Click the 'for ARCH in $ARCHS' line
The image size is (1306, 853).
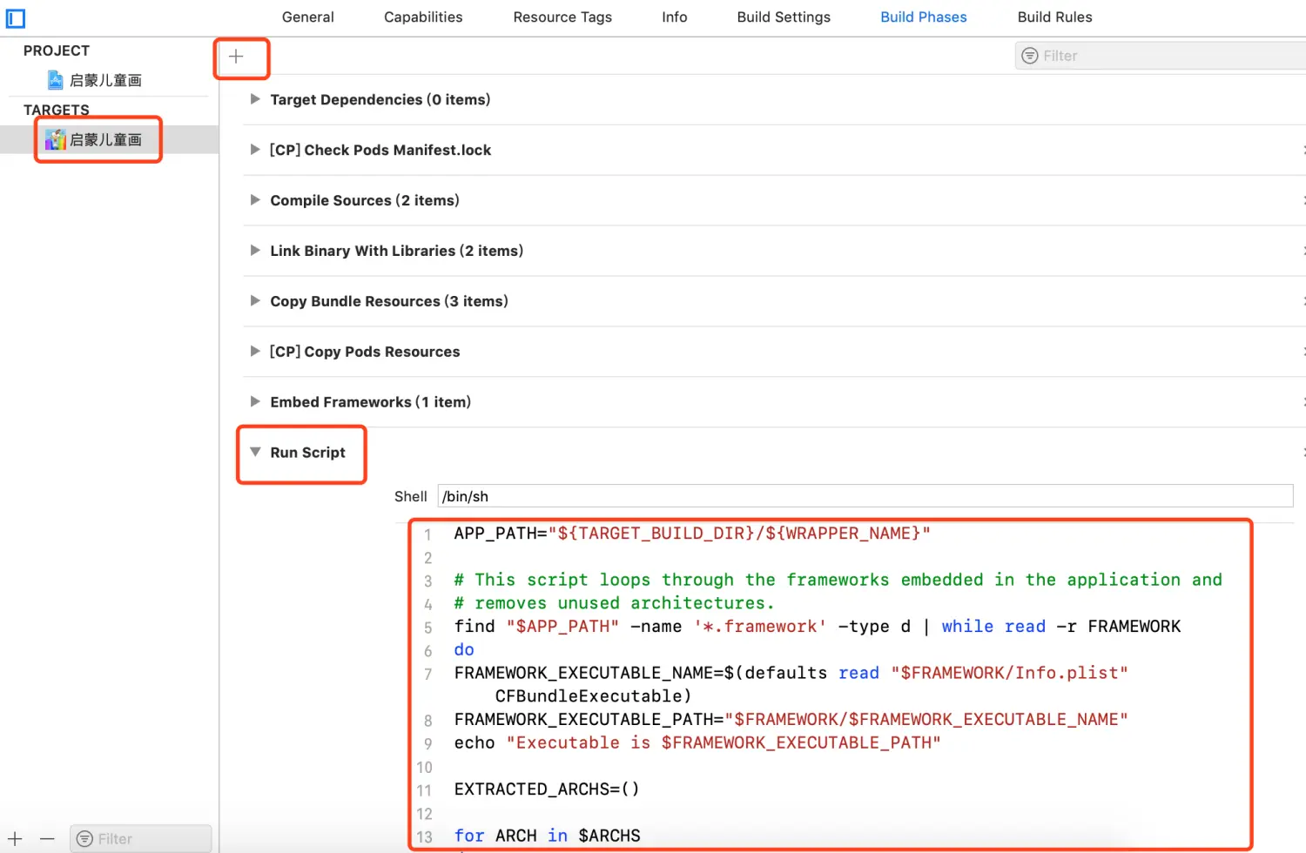(547, 836)
